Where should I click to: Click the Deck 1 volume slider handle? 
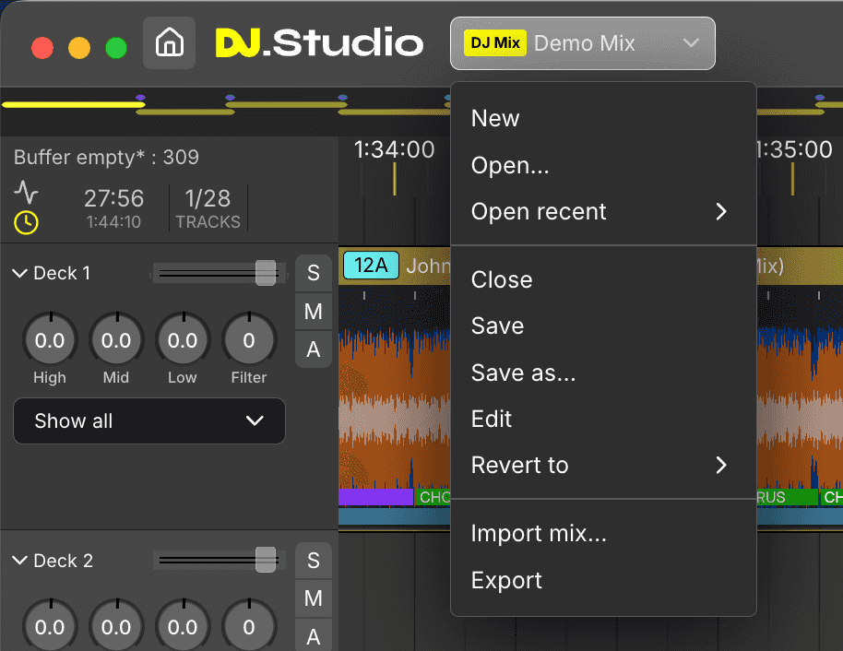[265, 273]
